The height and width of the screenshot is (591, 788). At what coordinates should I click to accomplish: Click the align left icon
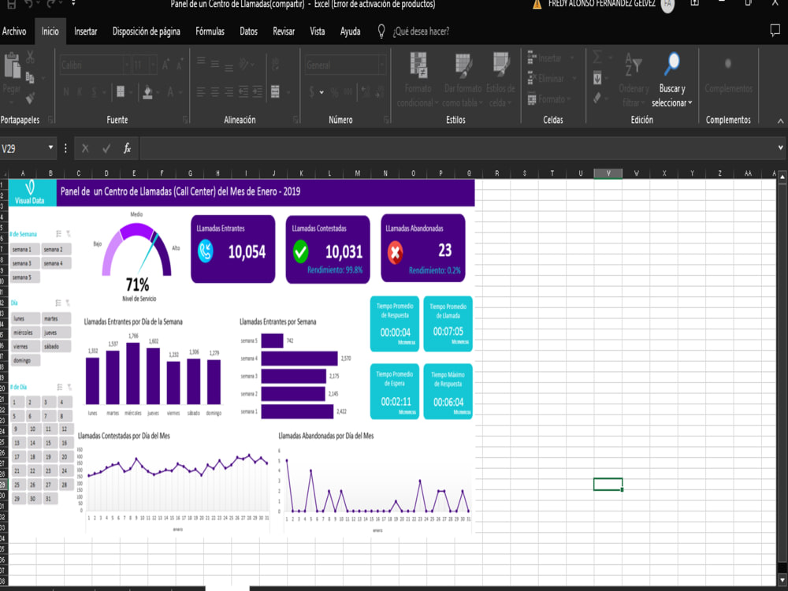[201, 91]
